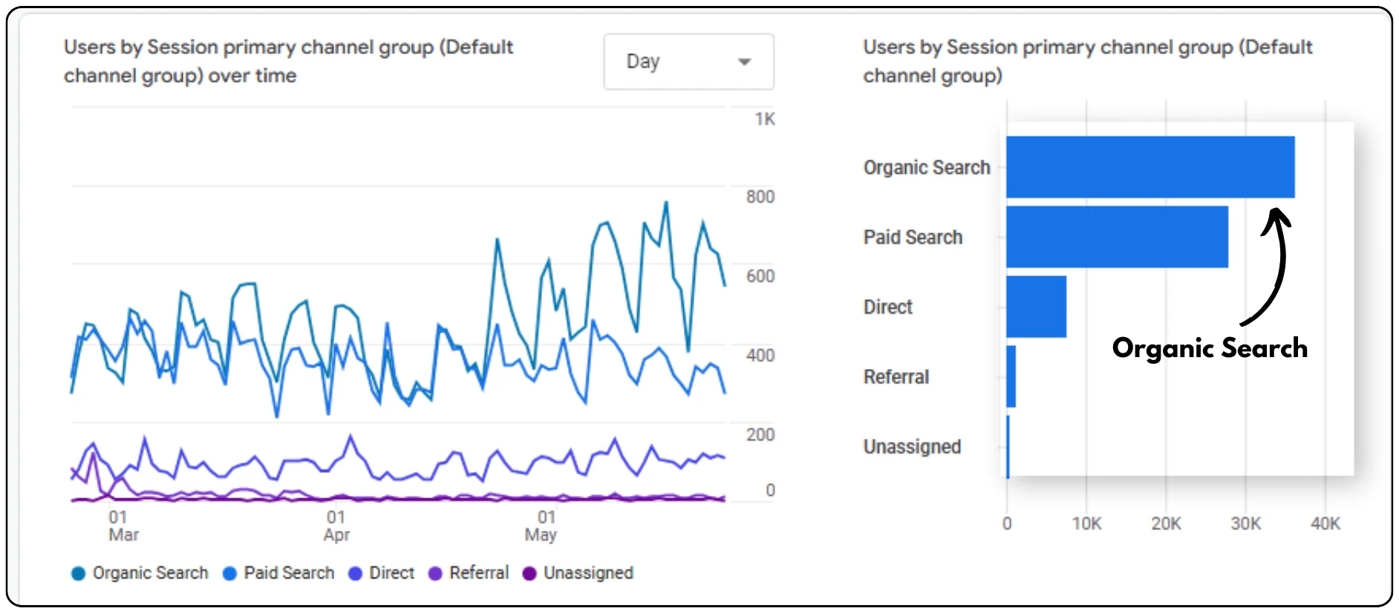The image size is (1399, 614).
Task: Click the 01 Apr timeline marker
Action: click(336, 526)
